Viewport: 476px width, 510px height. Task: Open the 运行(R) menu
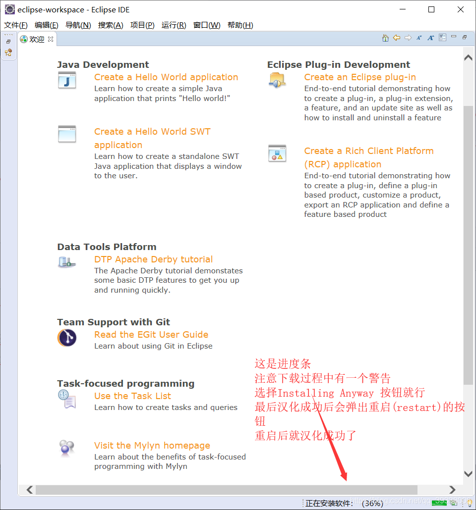(x=174, y=25)
